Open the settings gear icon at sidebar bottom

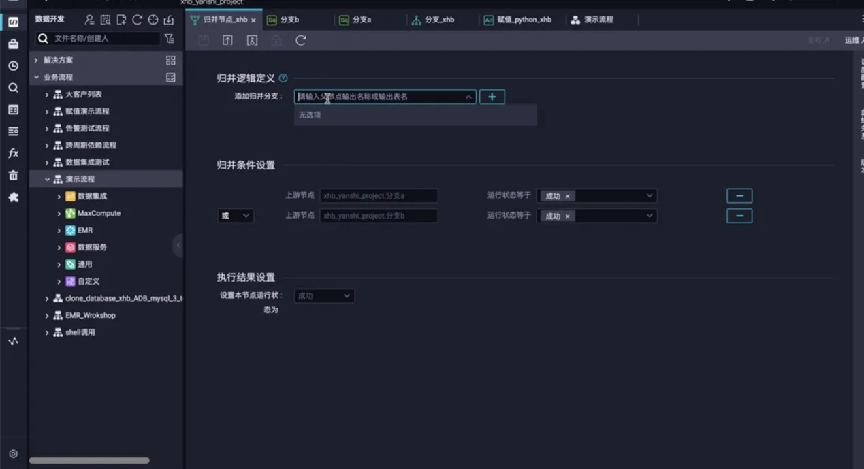13,454
